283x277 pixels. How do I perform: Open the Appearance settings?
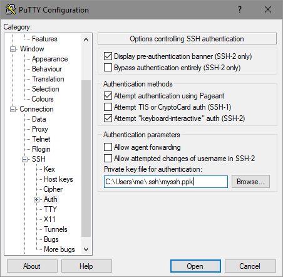pyautogui.click(x=50, y=59)
